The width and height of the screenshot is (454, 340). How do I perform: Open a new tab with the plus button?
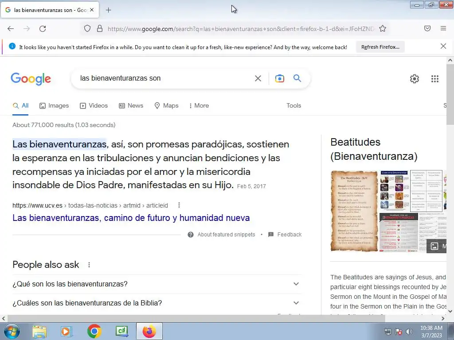pyautogui.click(x=108, y=10)
